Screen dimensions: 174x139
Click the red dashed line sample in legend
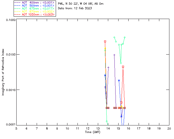coord(17,14)
